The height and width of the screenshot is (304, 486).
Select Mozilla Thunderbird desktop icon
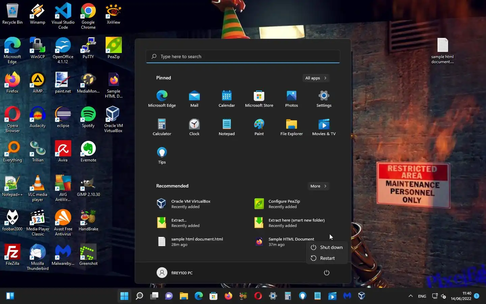click(x=37, y=257)
